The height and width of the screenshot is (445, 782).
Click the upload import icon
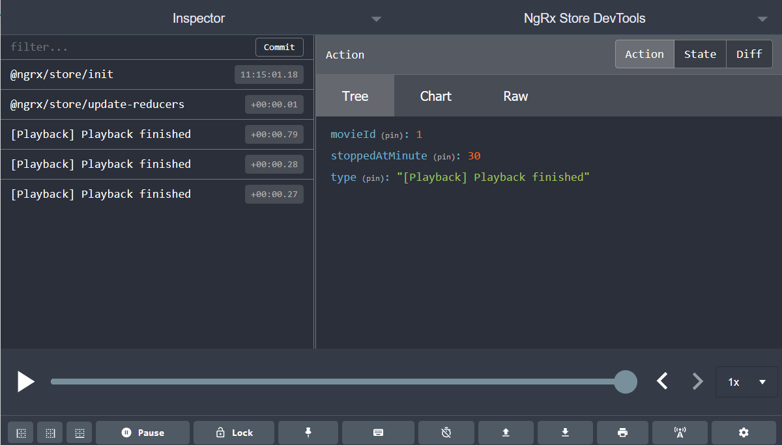point(506,433)
